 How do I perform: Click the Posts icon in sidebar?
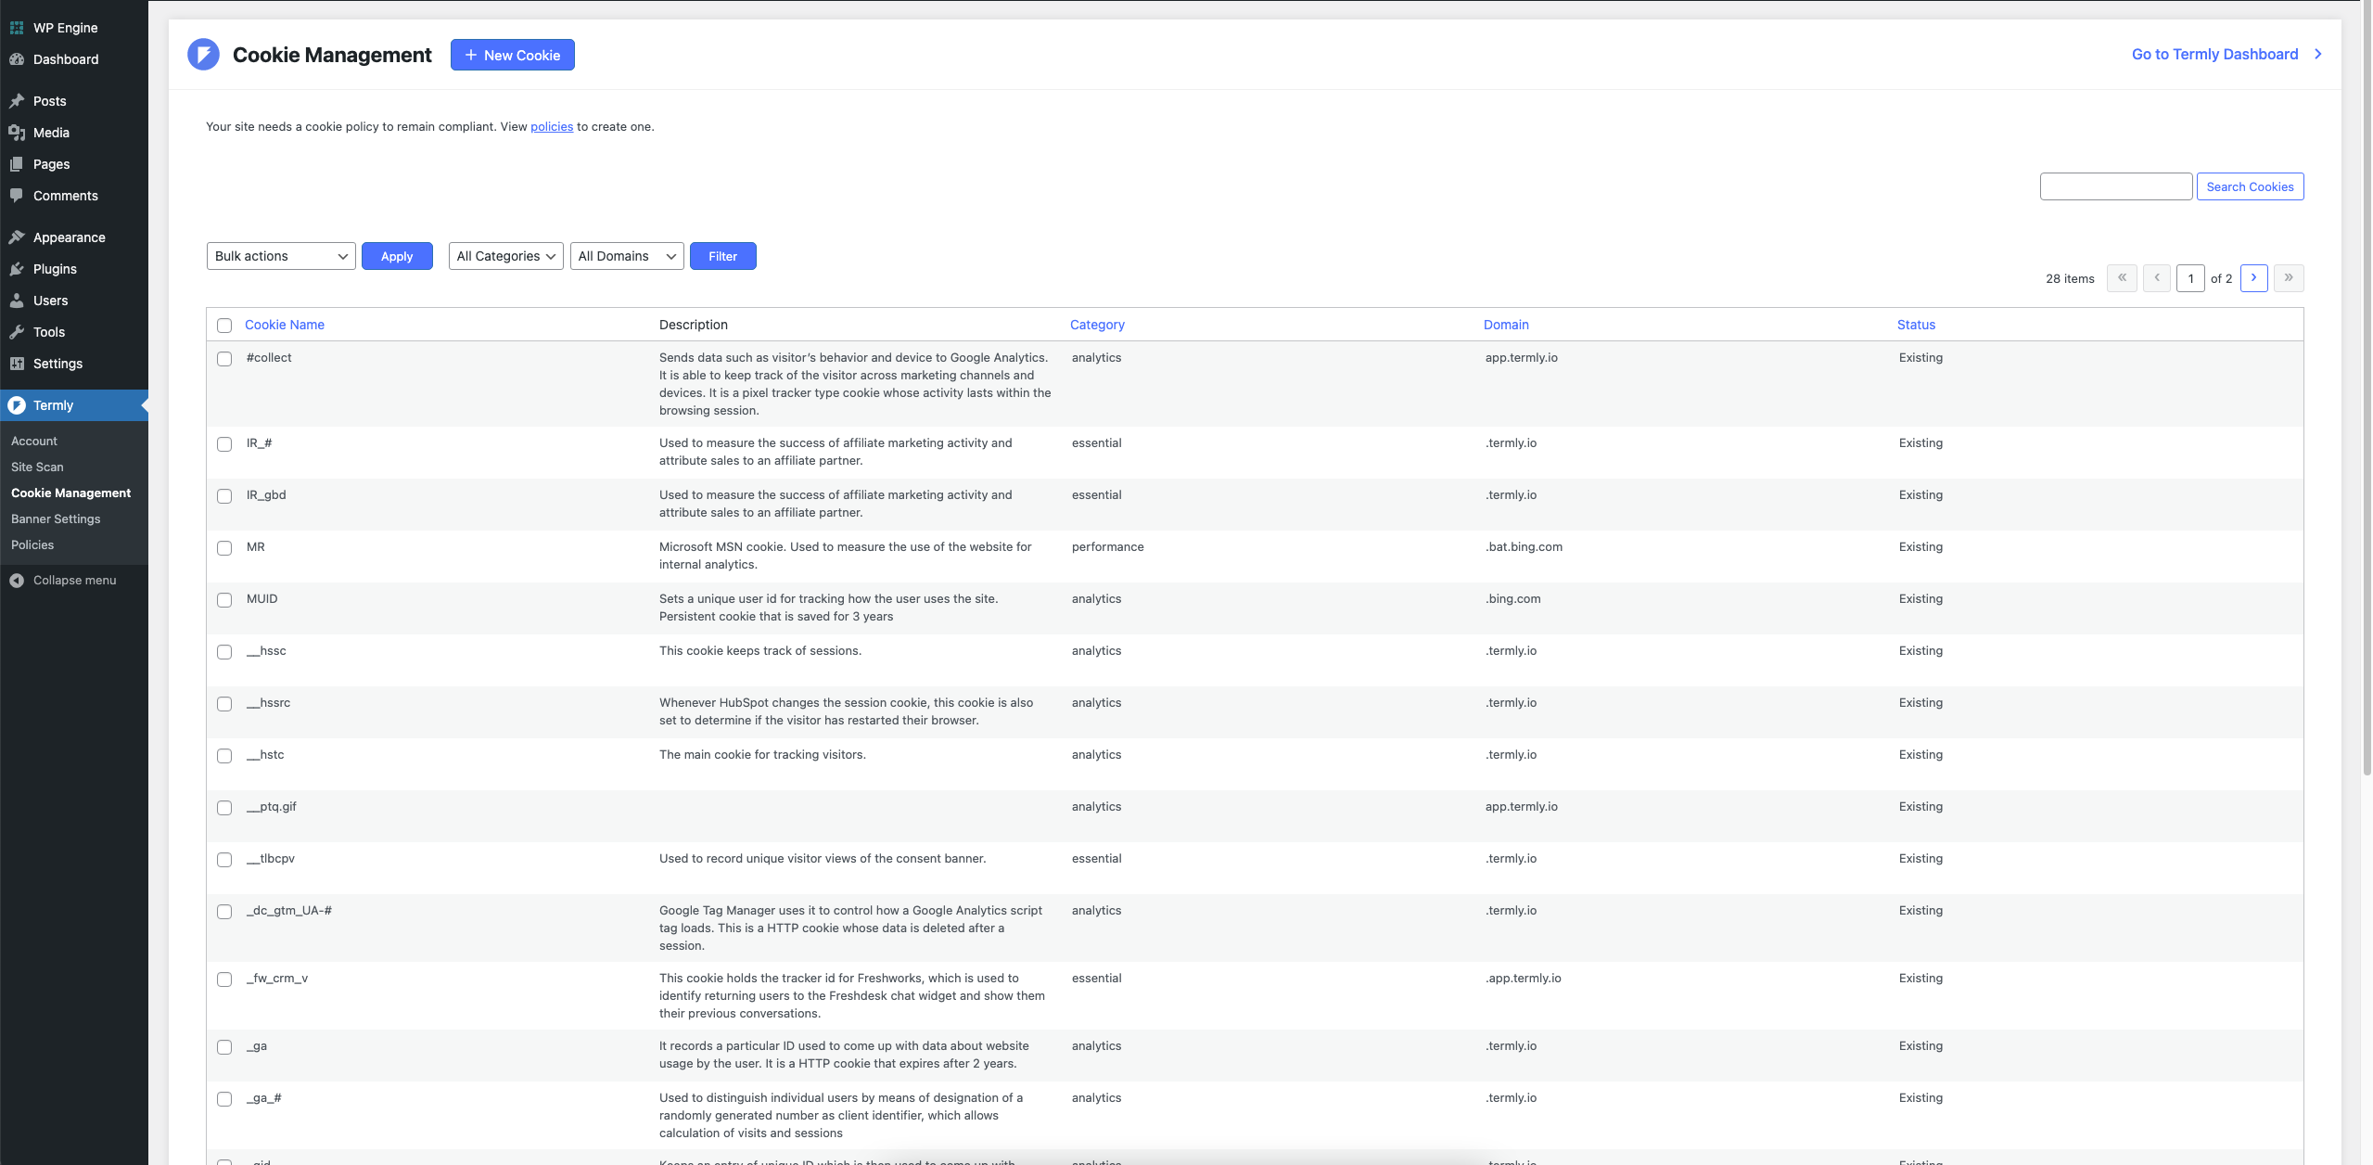click(x=19, y=101)
